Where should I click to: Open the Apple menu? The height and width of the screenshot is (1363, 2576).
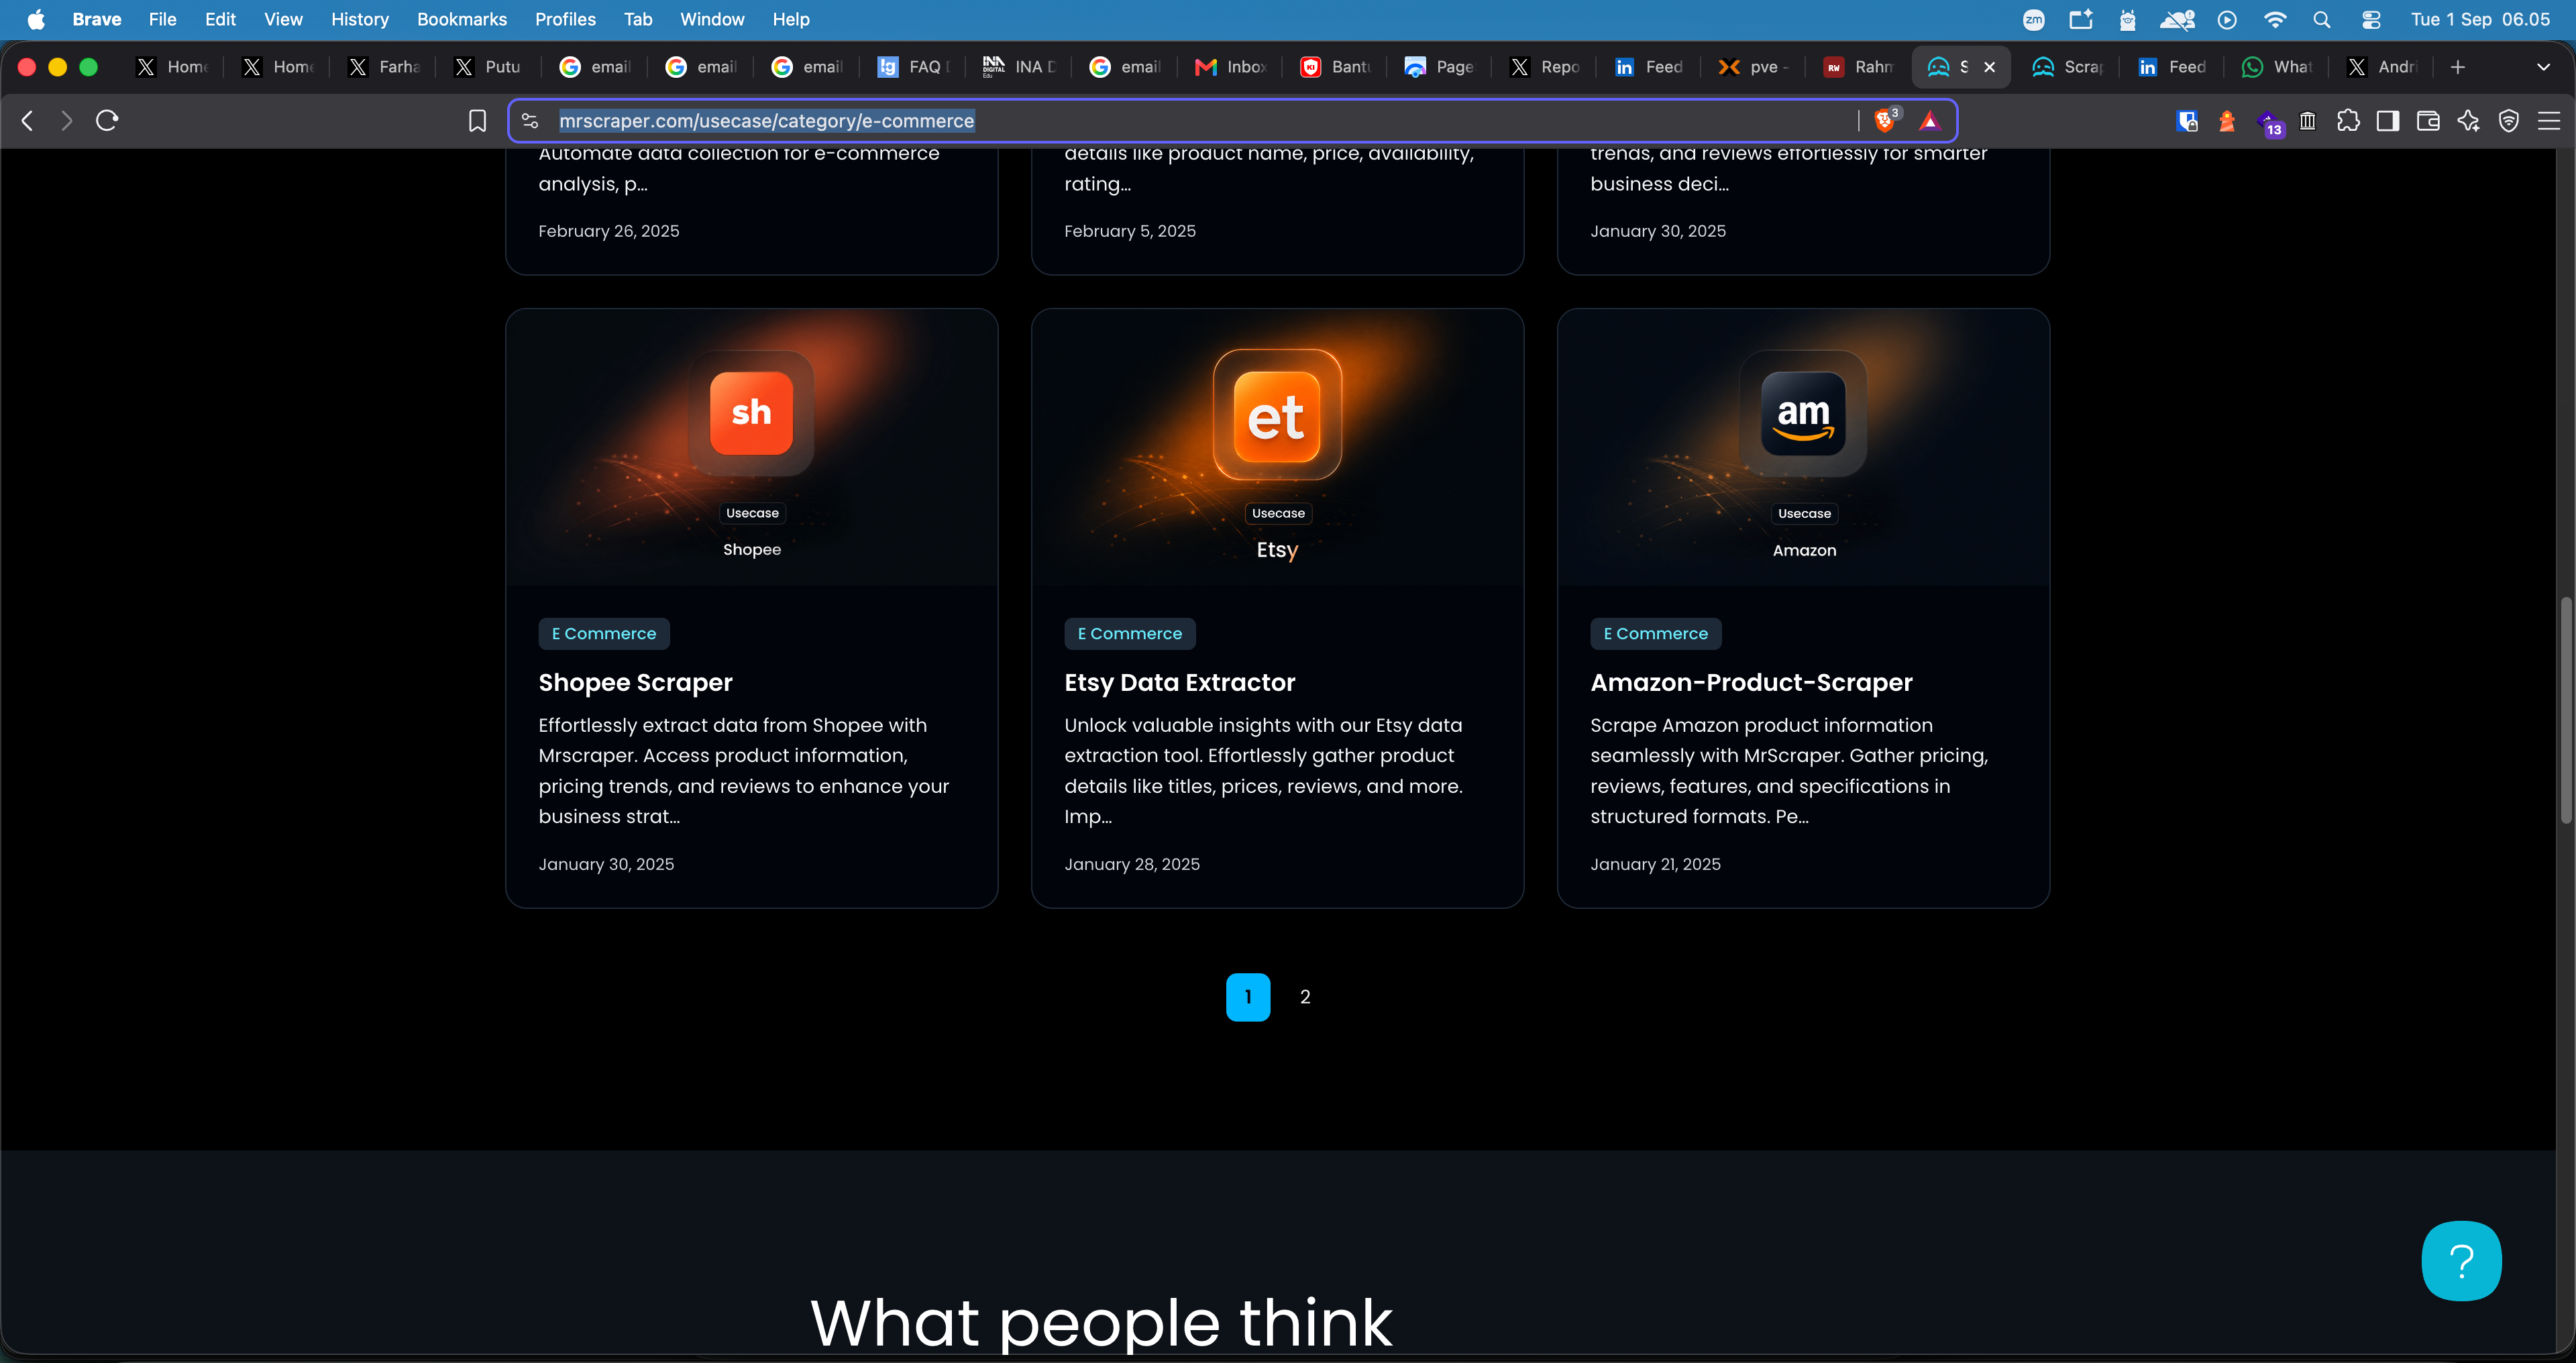36,19
